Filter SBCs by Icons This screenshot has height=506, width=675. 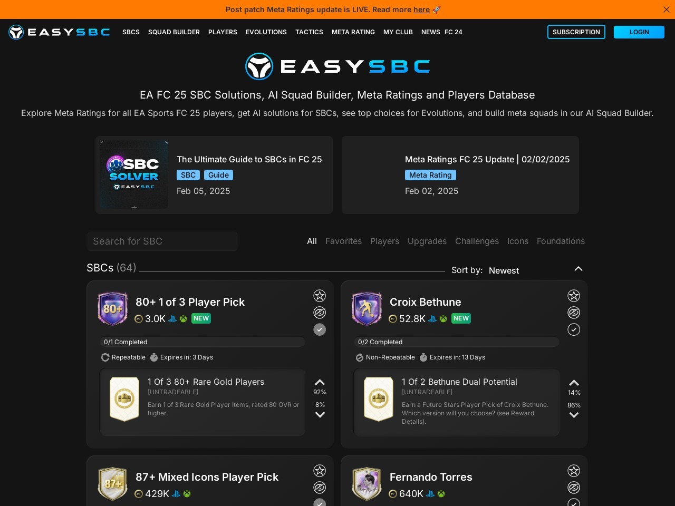click(518, 241)
